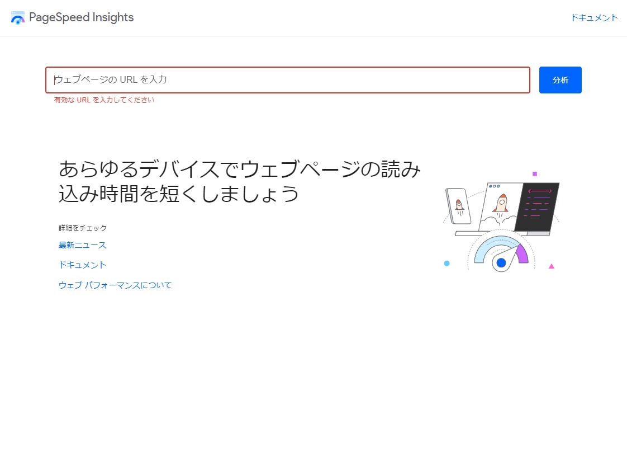The image size is (627, 475).
Task: Click the purple segment of the speed gauge
Action: pyautogui.click(x=522, y=253)
